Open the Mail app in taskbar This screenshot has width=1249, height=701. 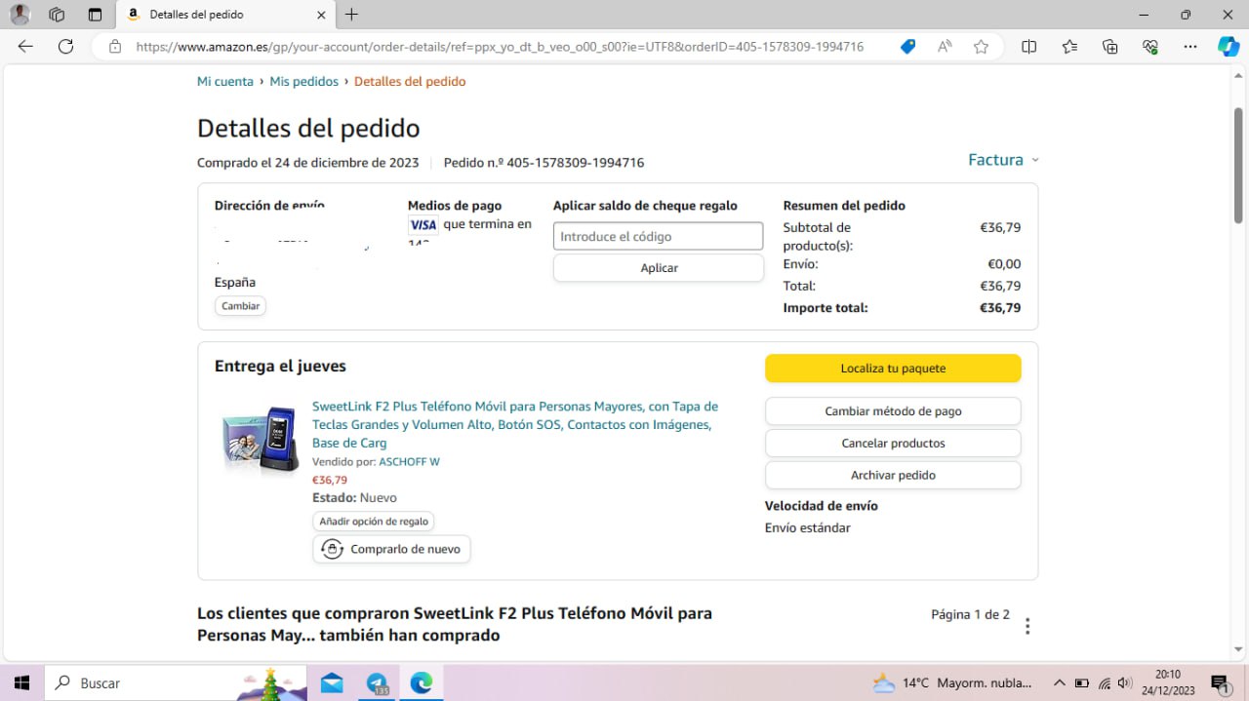[x=331, y=682]
